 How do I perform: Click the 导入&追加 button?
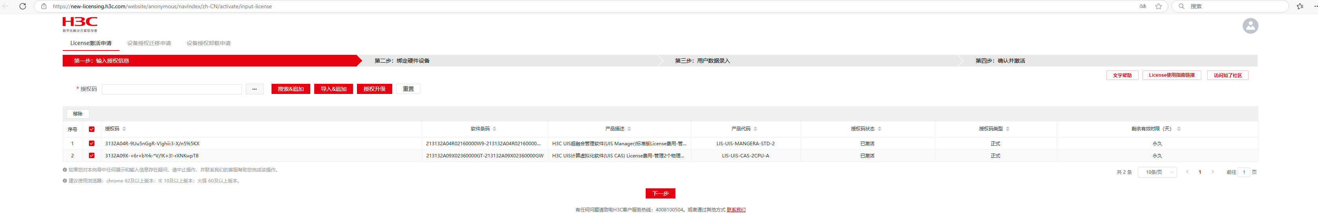[333, 89]
